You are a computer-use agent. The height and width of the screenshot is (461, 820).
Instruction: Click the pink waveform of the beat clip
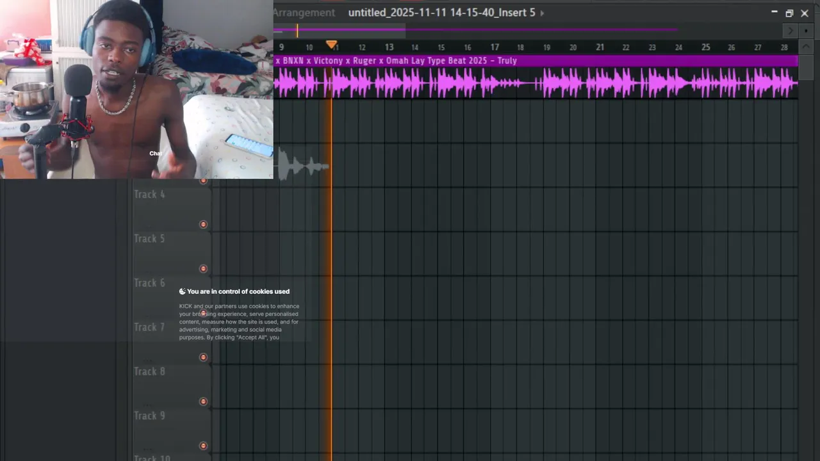(x=536, y=83)
